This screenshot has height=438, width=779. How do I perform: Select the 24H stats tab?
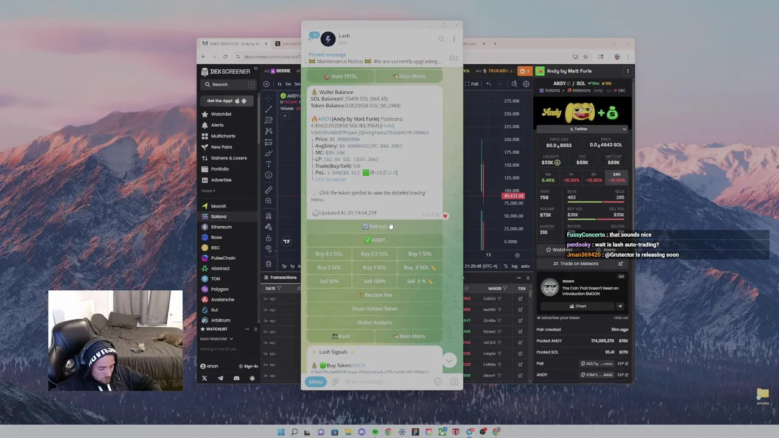(x=617, y=177)
